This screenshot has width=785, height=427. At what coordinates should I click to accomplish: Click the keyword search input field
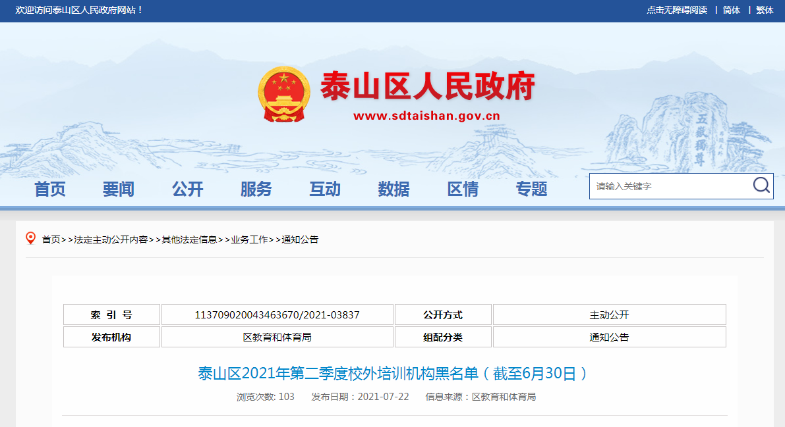(669, 186)
